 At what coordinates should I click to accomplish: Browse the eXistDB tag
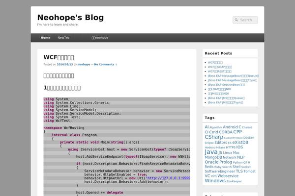(240, 143)
